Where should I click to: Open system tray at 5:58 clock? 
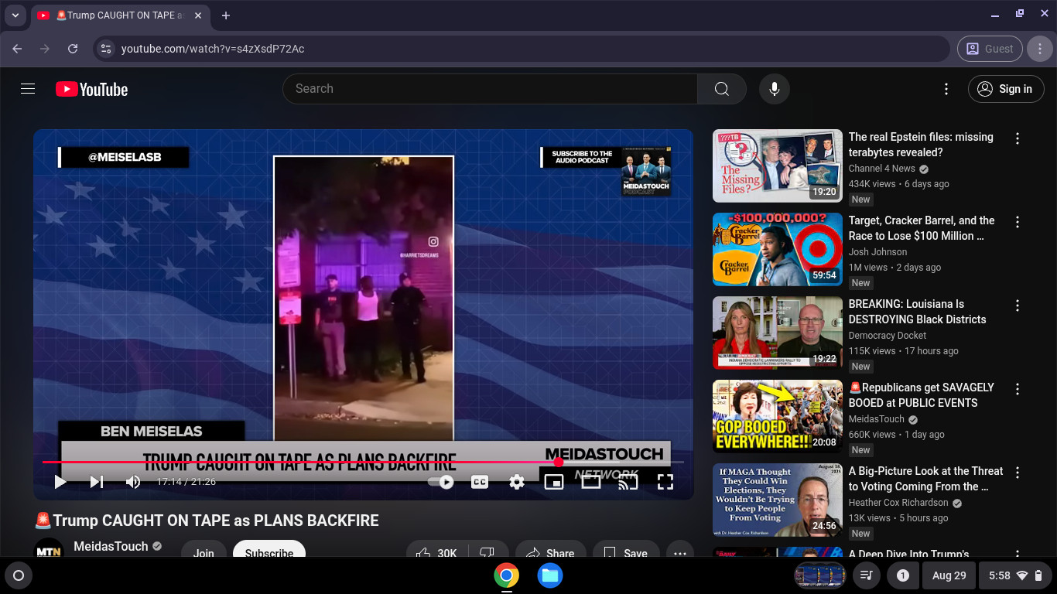[x=1016, y=575]
